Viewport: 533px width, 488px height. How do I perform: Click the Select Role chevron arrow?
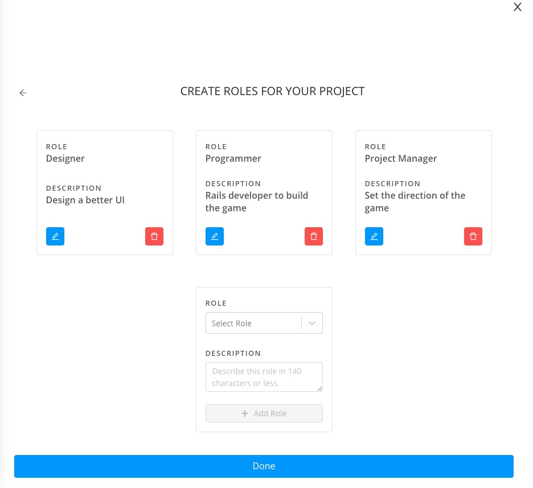[x=312, y=323]
